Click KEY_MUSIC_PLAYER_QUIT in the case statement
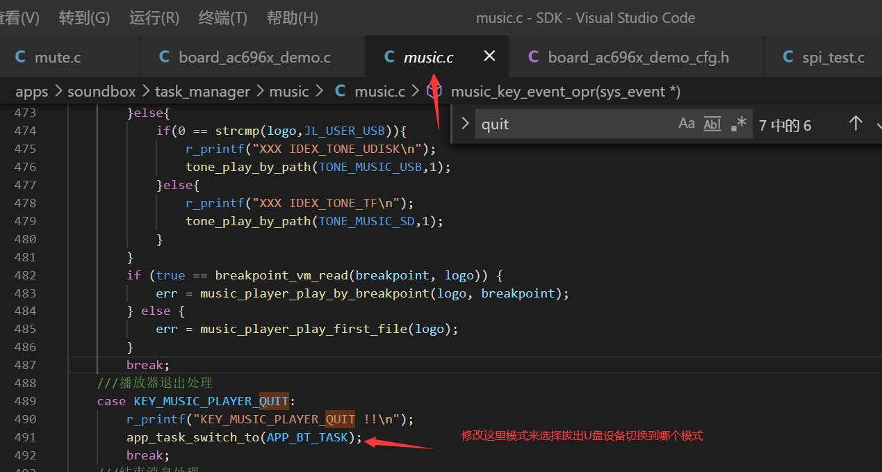Image resolution: width=882 pixels, height=472 pixels. click(211, 401)
